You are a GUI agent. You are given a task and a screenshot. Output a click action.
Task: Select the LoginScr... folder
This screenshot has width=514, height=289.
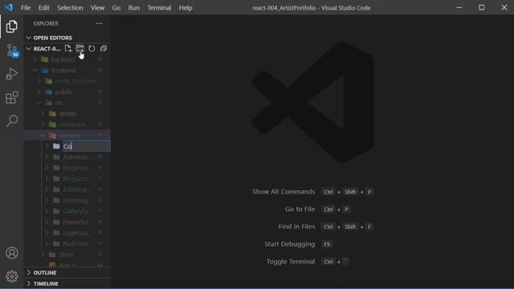click(67, 233)
